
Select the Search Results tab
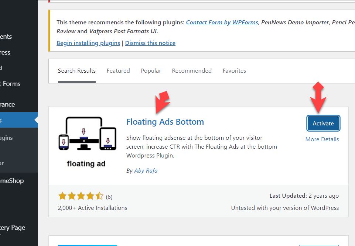click(77, 71)
